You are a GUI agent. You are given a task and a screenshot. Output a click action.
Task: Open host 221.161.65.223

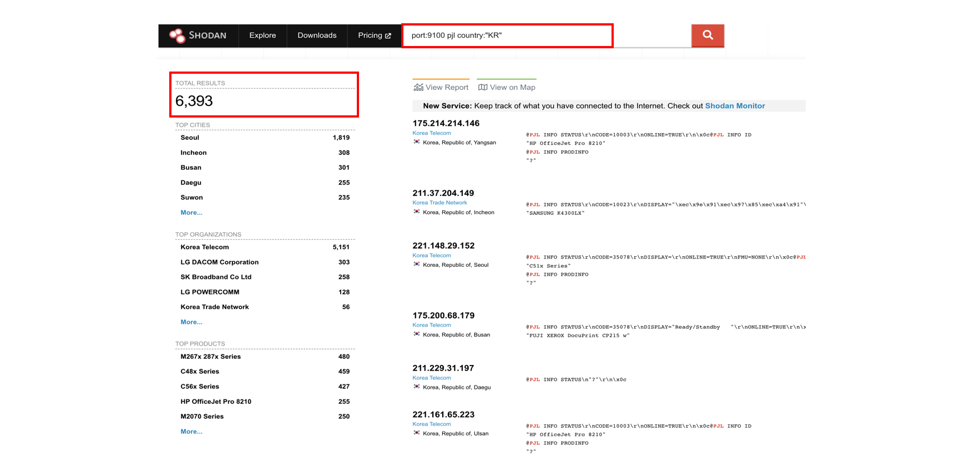[x=443, y=414]
